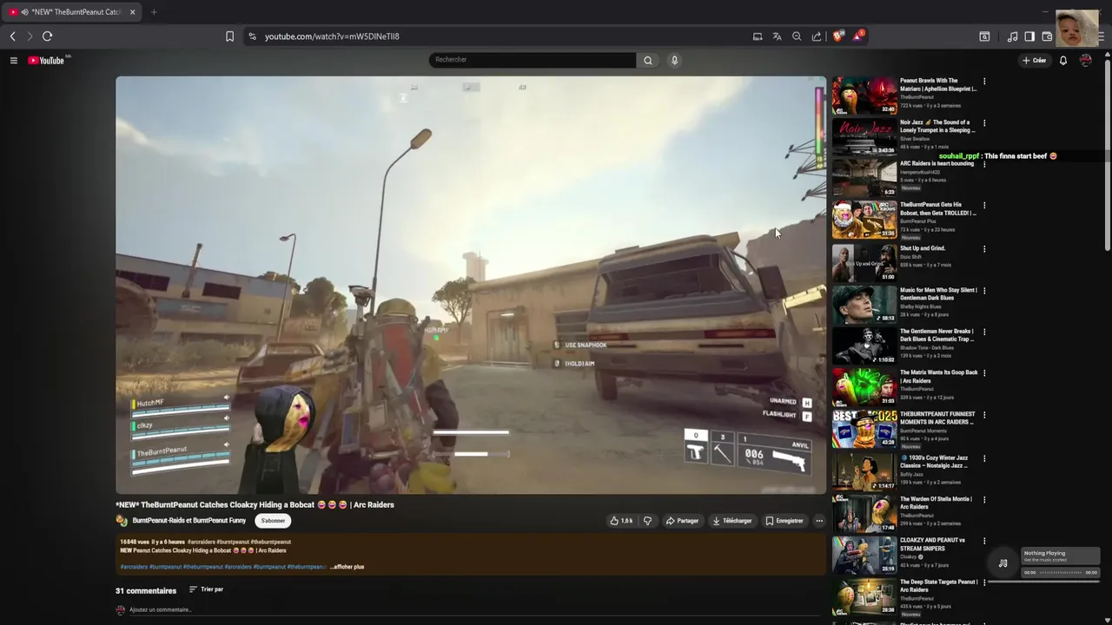Image resolution: width=1112 pixels, height=625 pixels.
Task: Click the music note icon in Nothing Playing widget
Action: 1003,562
